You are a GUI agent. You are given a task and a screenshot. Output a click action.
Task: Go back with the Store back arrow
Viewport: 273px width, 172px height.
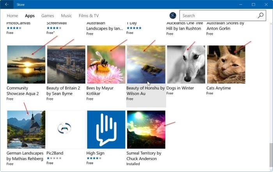(7, 5)
